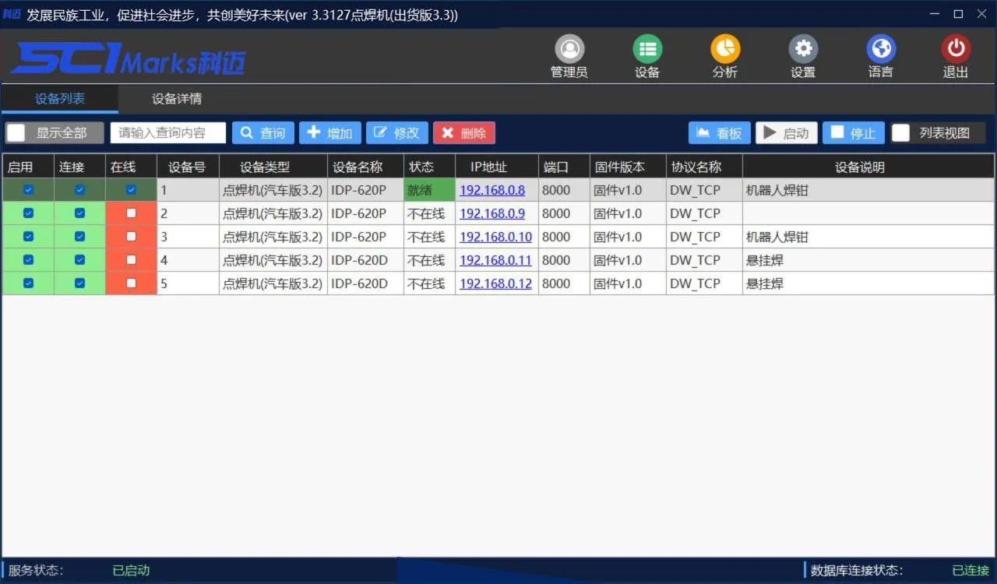Screen dimensions: 997x584
Task: Open the 分析 analysis pie chart icon
Action: [725, 51]
